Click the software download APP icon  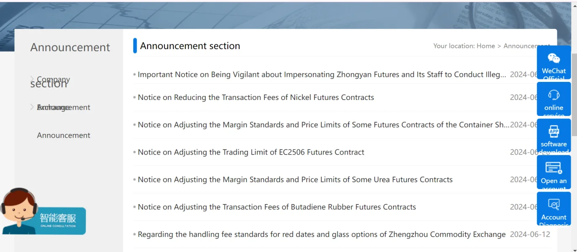tap(553, 131)
